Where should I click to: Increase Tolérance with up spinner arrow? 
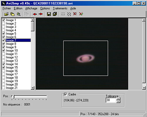(118, 99)
